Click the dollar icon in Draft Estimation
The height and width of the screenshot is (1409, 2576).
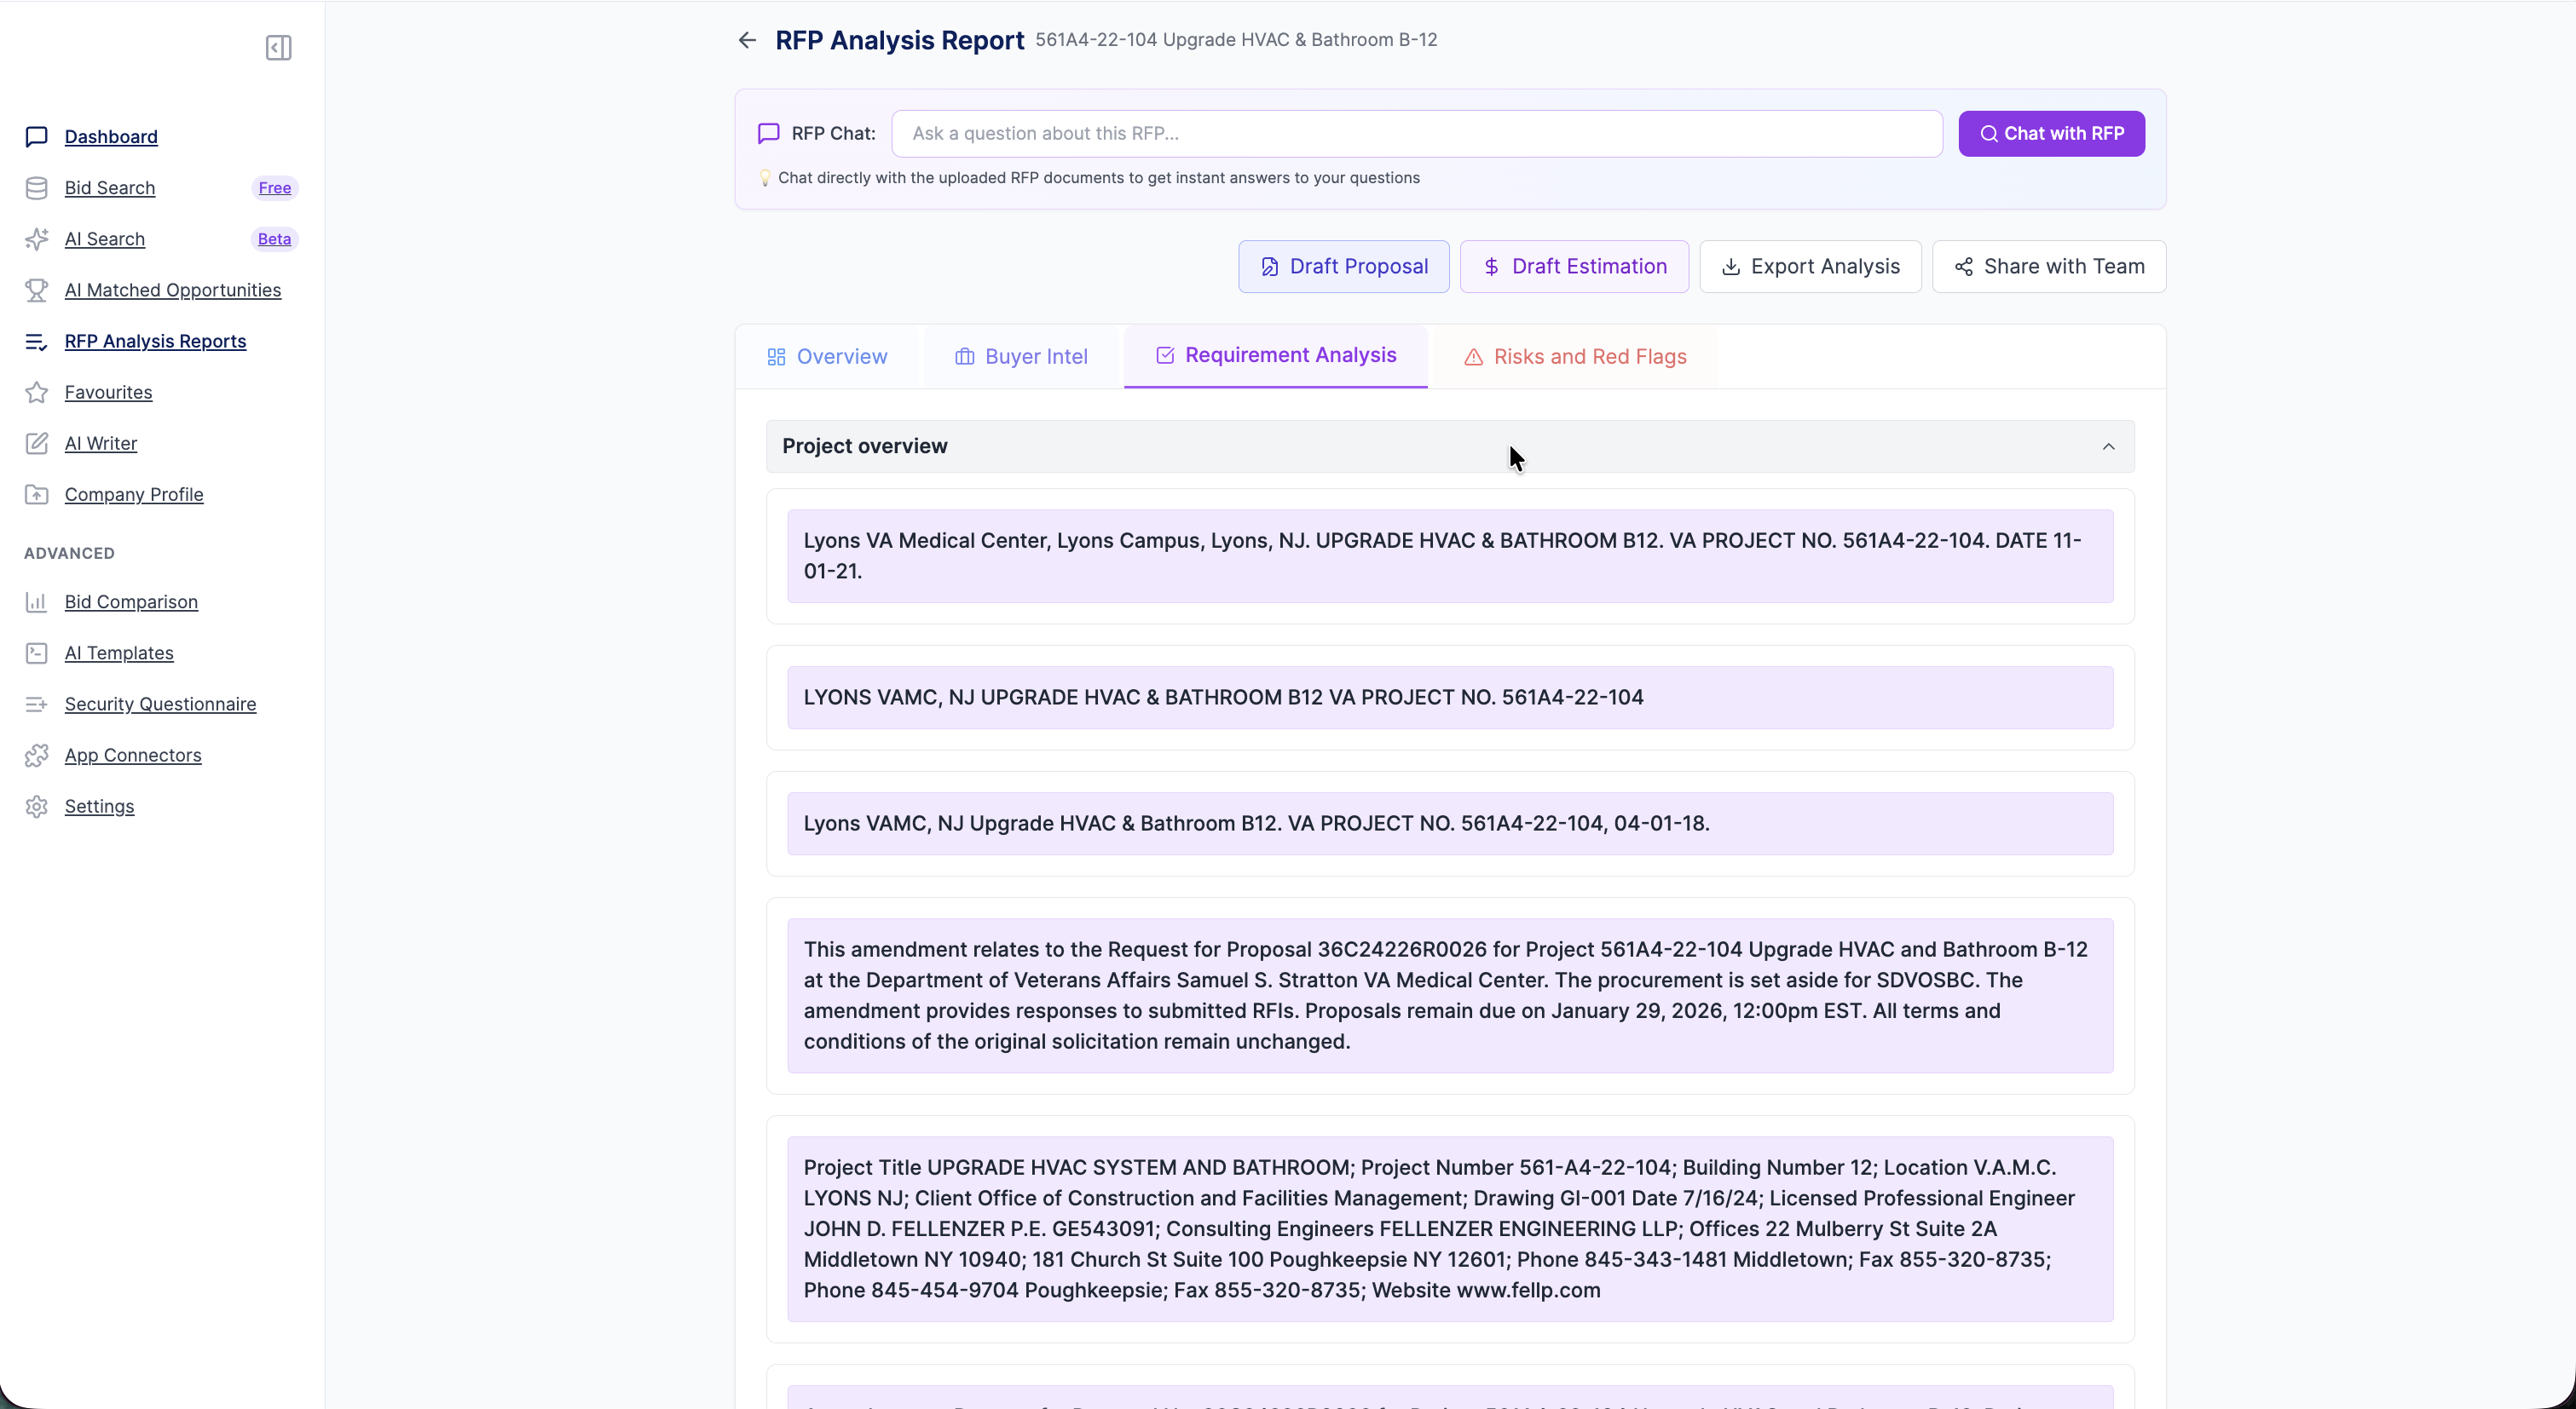(1491, 267)
